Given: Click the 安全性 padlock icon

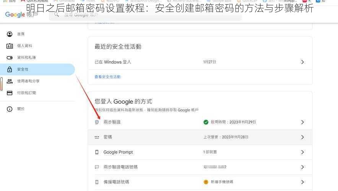Looking at the screenshot, I should point(10,70).
